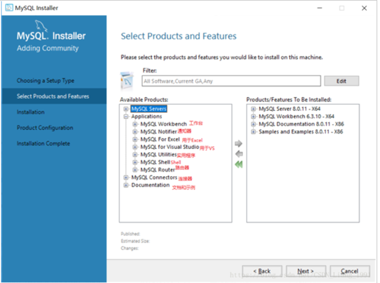Viewport: 380px width, 283px height.
Task: Click the left arrow to remove product
Action: [x=239, y=154]
